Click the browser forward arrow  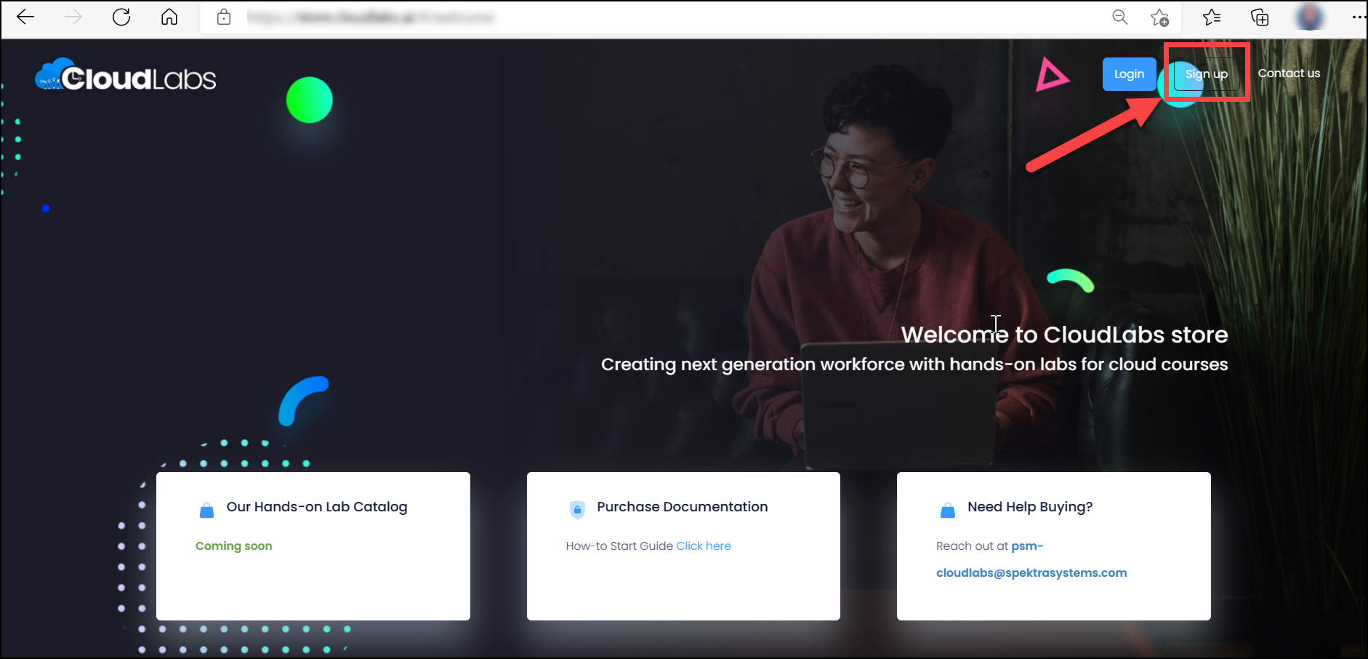73,17
